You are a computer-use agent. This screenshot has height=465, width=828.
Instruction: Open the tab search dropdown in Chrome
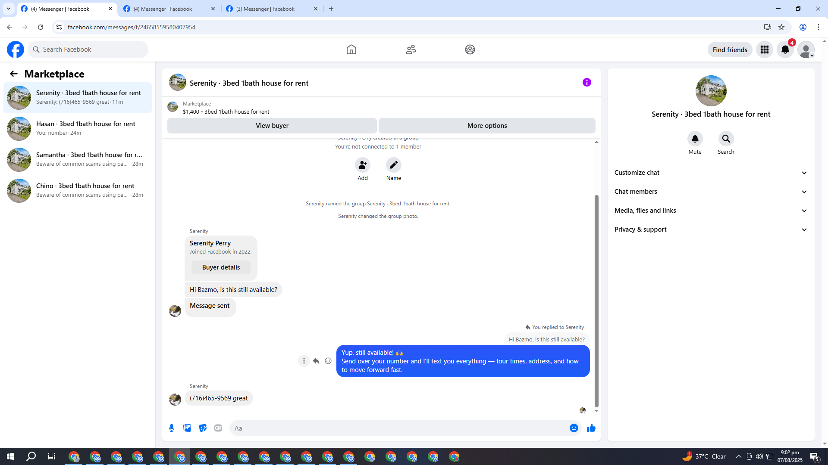click(x=9, y=9)
